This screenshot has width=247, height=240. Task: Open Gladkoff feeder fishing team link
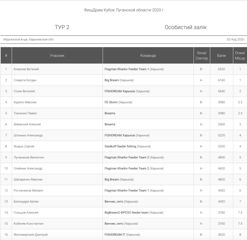120,146
